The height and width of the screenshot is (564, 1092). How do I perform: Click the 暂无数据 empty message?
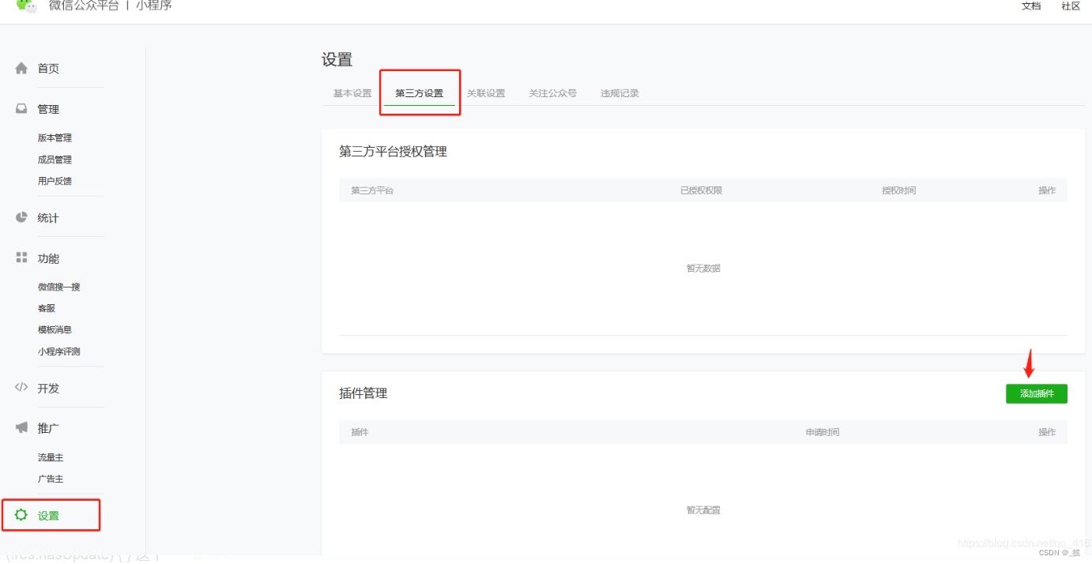(703, 269)
